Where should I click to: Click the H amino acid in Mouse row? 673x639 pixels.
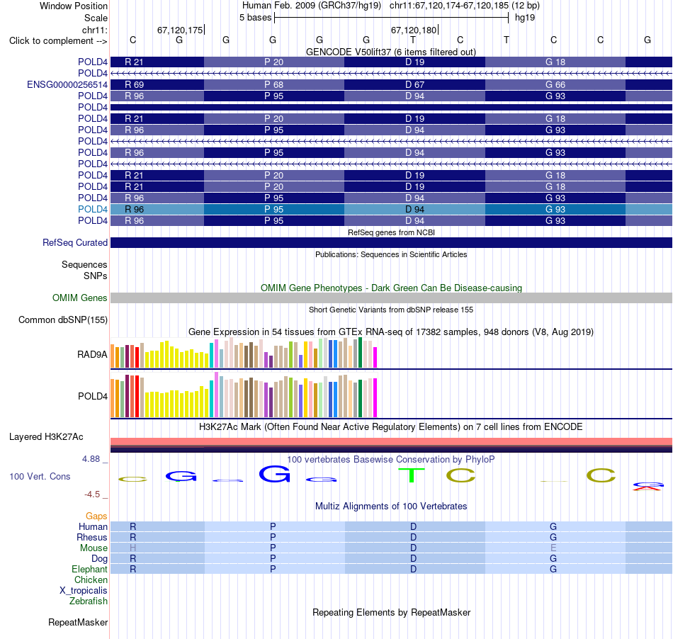pos(133,548)
